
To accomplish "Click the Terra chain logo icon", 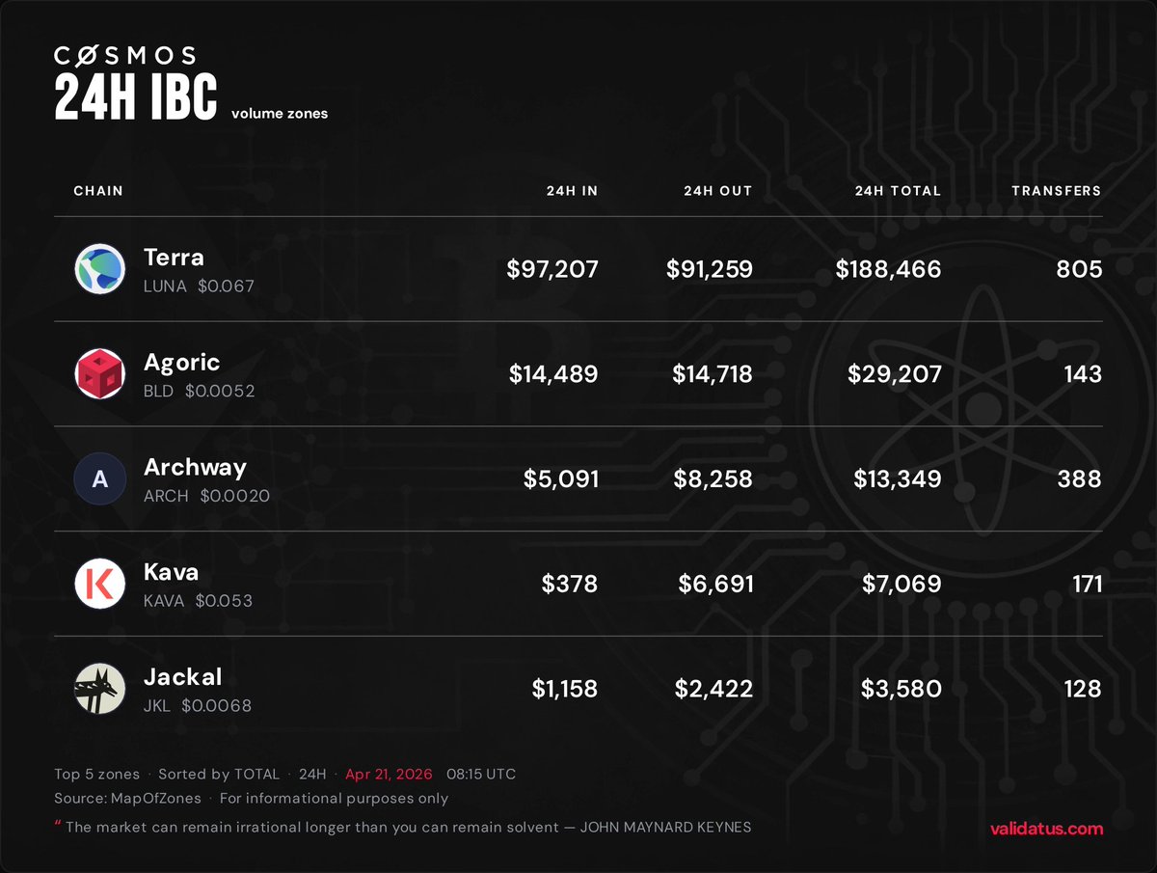I will (x=100, y=269).
